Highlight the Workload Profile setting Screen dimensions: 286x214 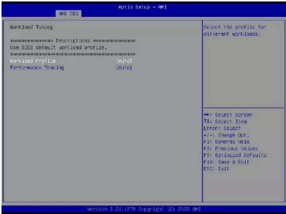(33, 61)
